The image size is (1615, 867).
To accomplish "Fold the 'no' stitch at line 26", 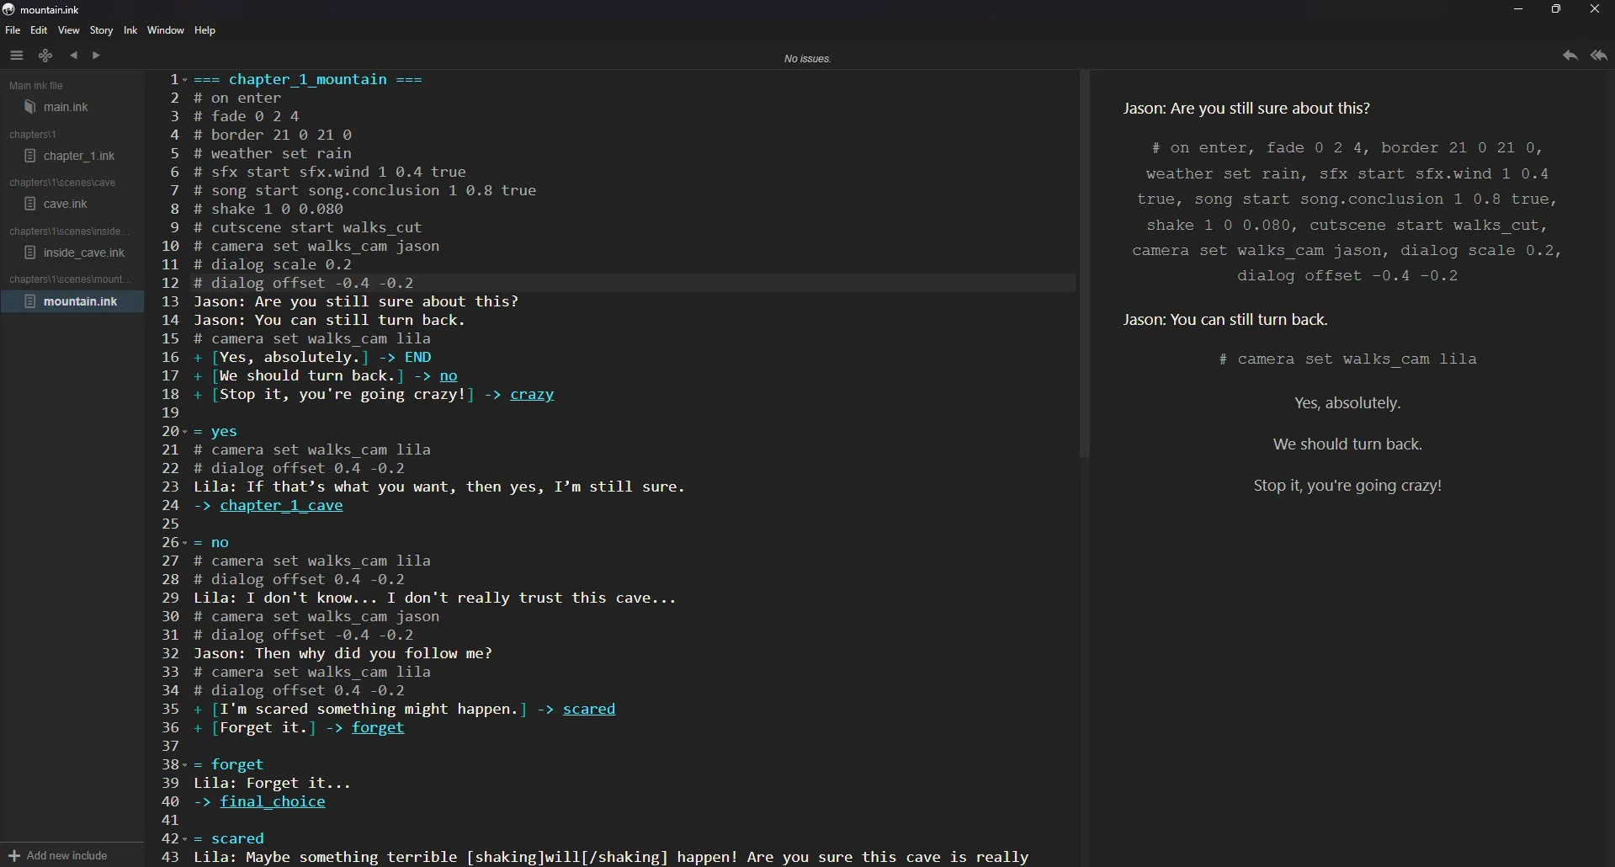I will 185,543.
